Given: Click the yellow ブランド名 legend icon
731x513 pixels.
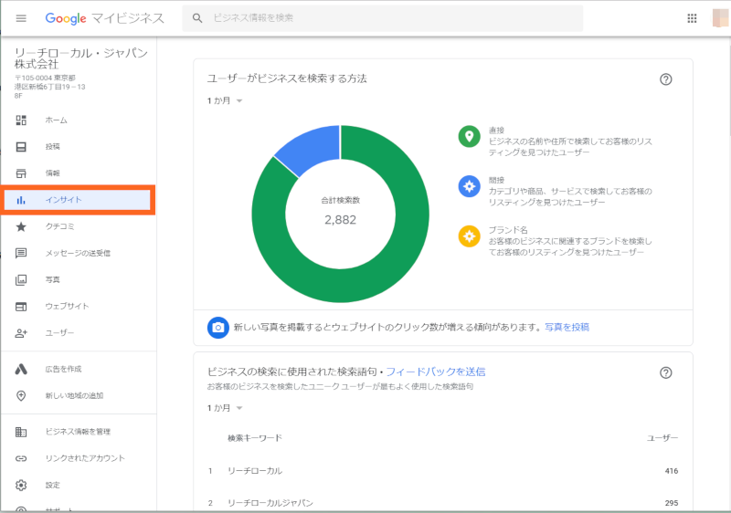Looking at the screenshot, I should click(x=469, y=236).
